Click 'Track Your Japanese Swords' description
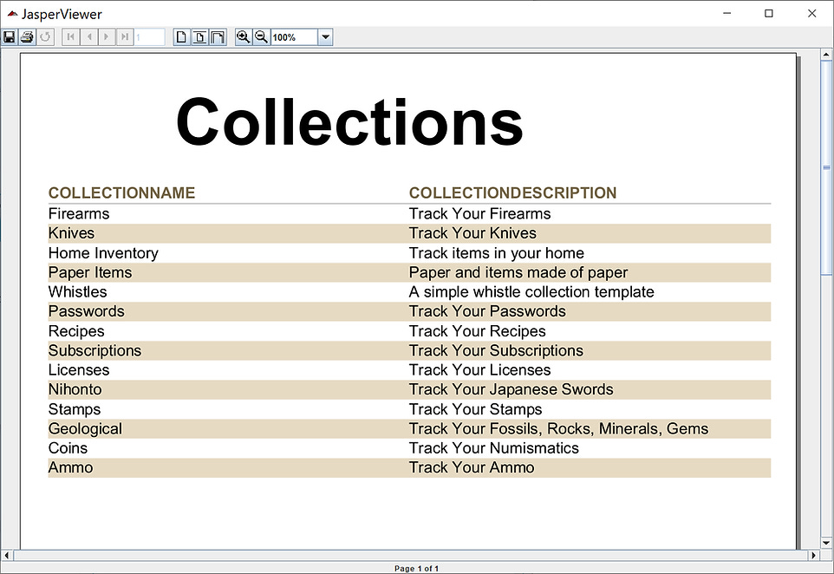Screen dimensions: 834x574 coord(511,389)
